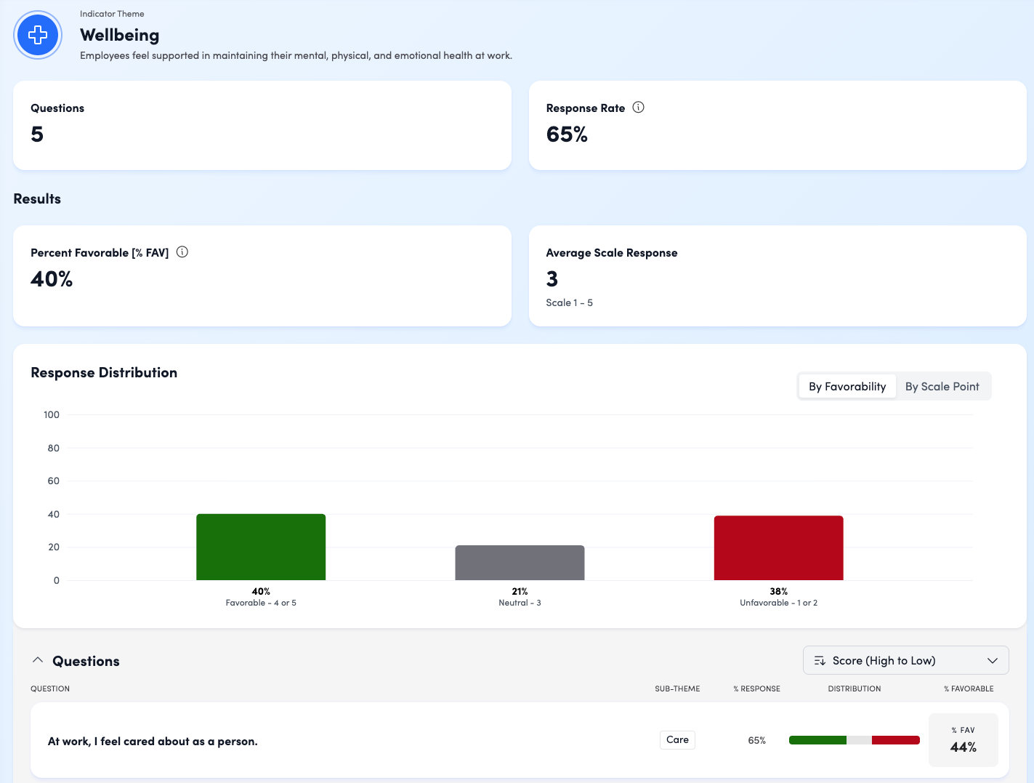Image resolution: width=1034 pixels, height=783 pixels.
Task: Click the % FAVORABLE column header
Action: 968,688
